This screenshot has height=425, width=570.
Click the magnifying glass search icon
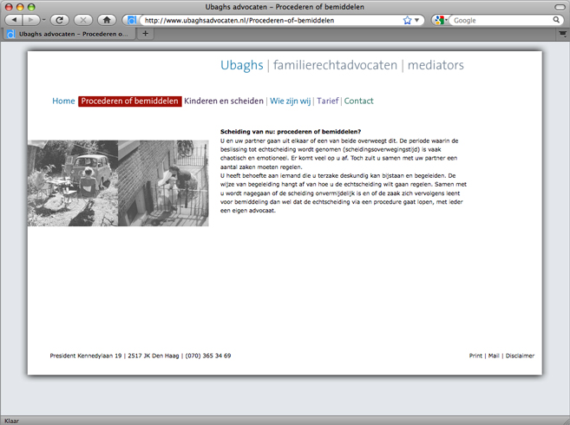point(556,20)
